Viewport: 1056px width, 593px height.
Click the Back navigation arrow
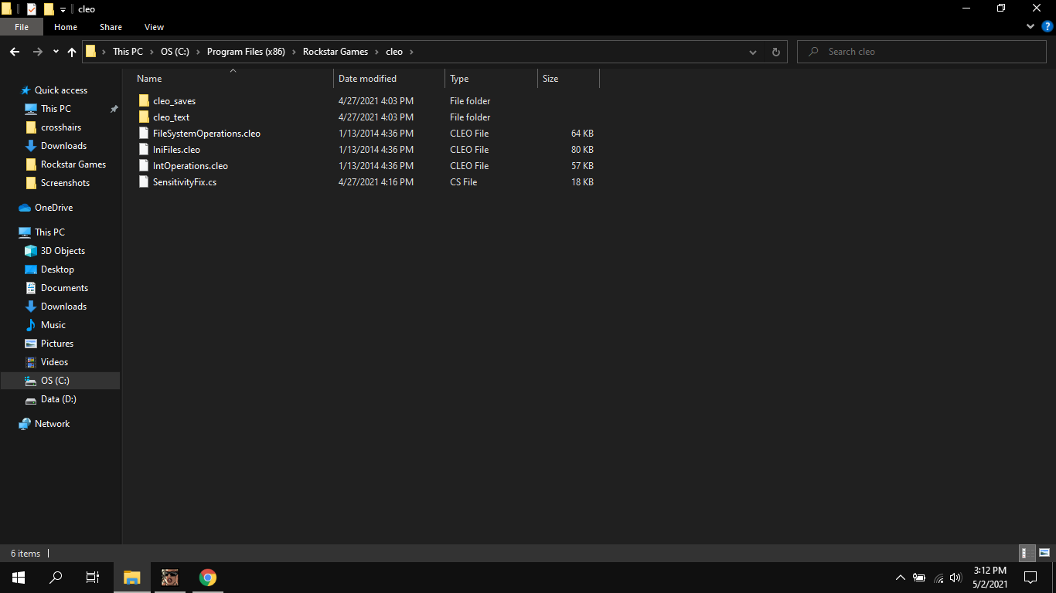(x=15, y=52)
